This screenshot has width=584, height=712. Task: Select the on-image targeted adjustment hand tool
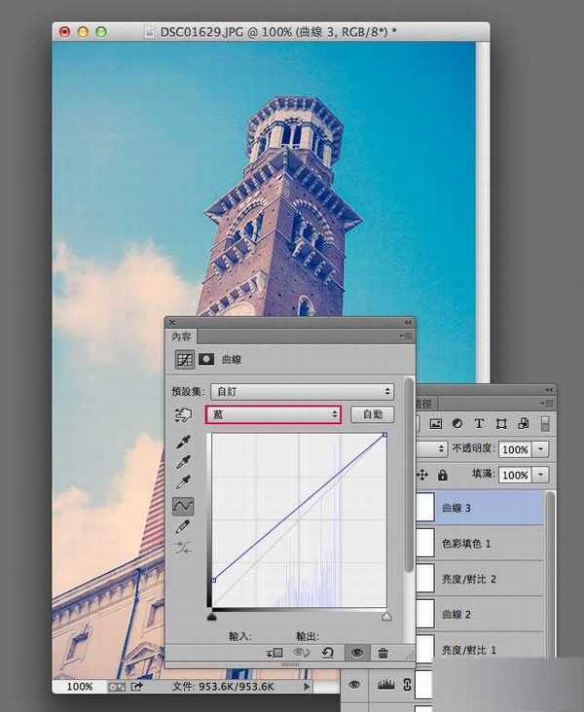pos(183,415)
